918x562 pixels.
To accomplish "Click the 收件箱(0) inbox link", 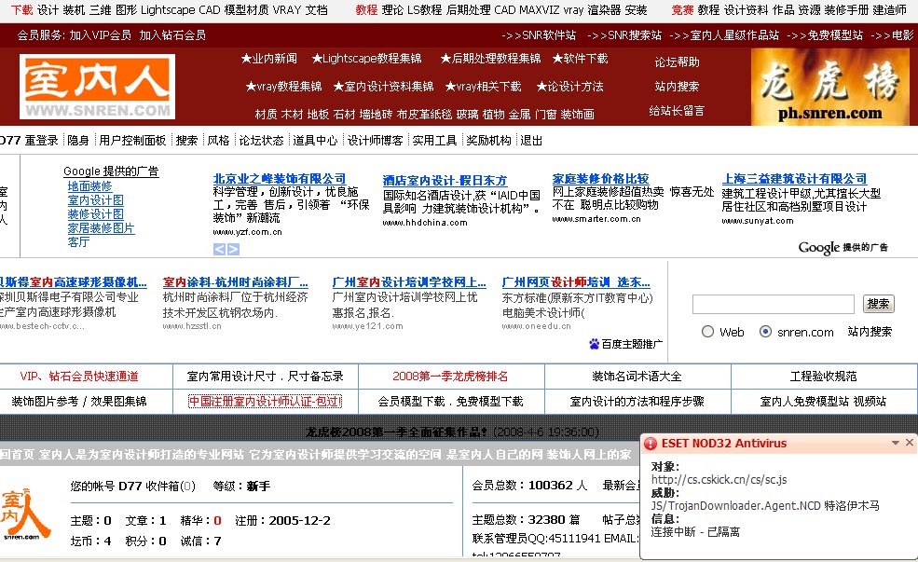I will pos(171,487).
